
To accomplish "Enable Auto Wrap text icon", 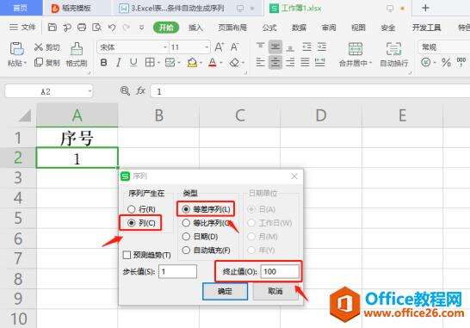I will pos(393,48).
